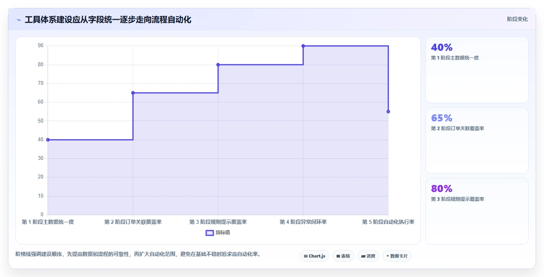Select the 表格 tag
The height and width of the screenshot is (277, 544).
point(343,256)
